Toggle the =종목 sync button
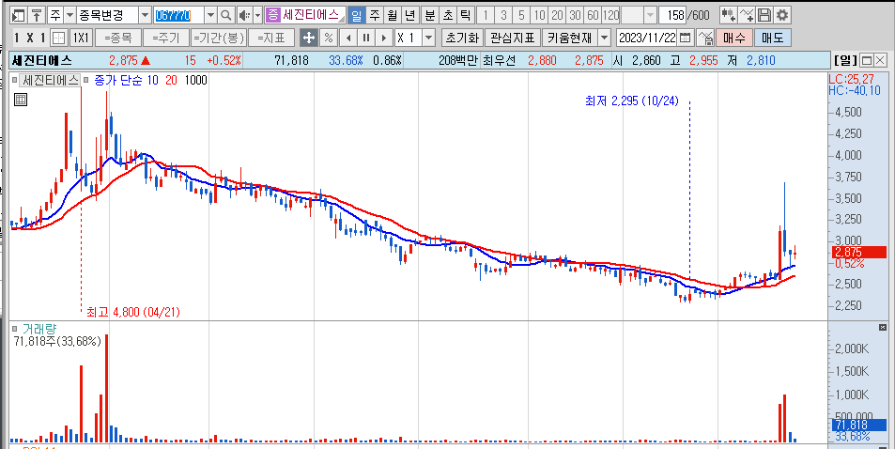The height and width of the screenshot is (449, 895). pos(117,39)
